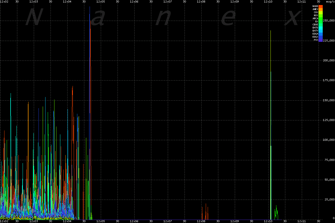The height and width of the screenshot is (223, 335).
Task: Click the CHX exchange label
Action: (316, 12)
